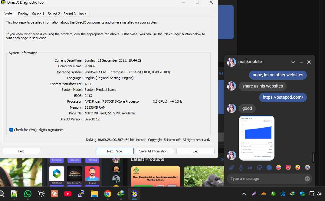Open emoji picker in message field
The height and width of the screenshot is (201, 325).
(x=307, y=179)
